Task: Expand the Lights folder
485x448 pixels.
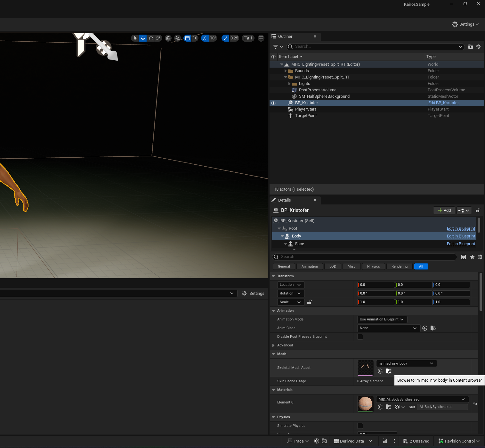Action: (289, 84)
